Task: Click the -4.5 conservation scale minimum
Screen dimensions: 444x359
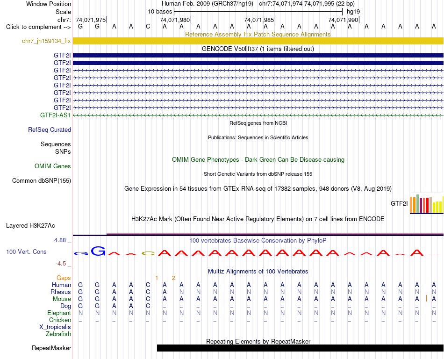Action: point(61,264)
